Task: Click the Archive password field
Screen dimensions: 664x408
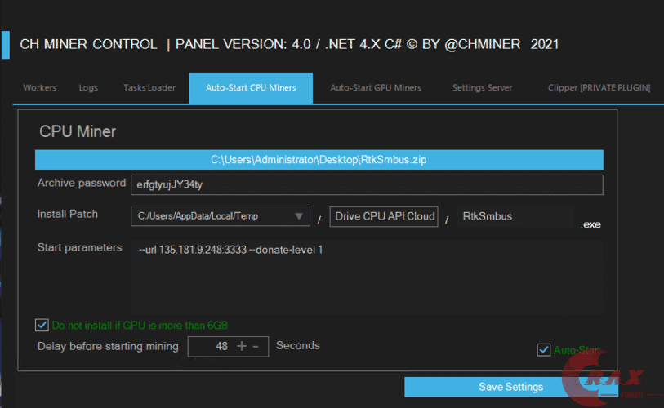Action: pyautogui.click(x=367, y=184)
